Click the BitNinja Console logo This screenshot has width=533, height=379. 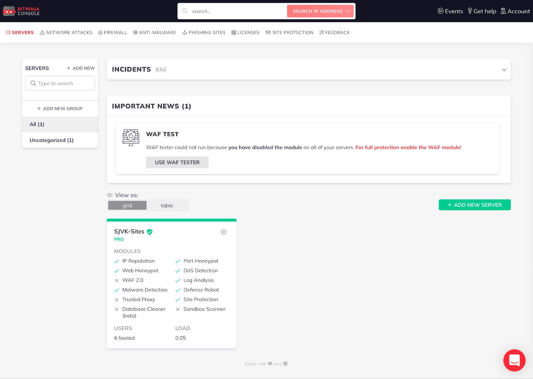(x=21, y=11)
